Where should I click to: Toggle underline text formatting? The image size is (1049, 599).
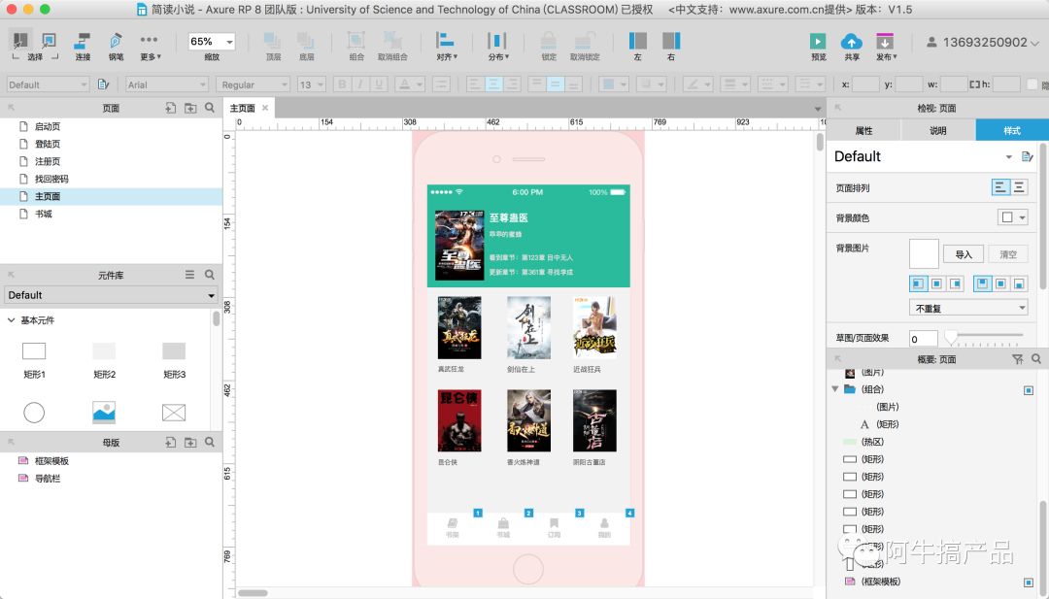379,84
